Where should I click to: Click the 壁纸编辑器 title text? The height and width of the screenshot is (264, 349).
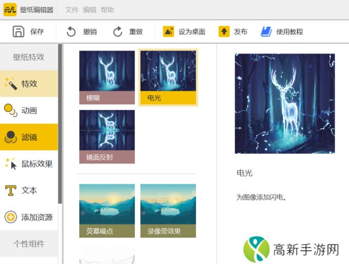(37, 10)
